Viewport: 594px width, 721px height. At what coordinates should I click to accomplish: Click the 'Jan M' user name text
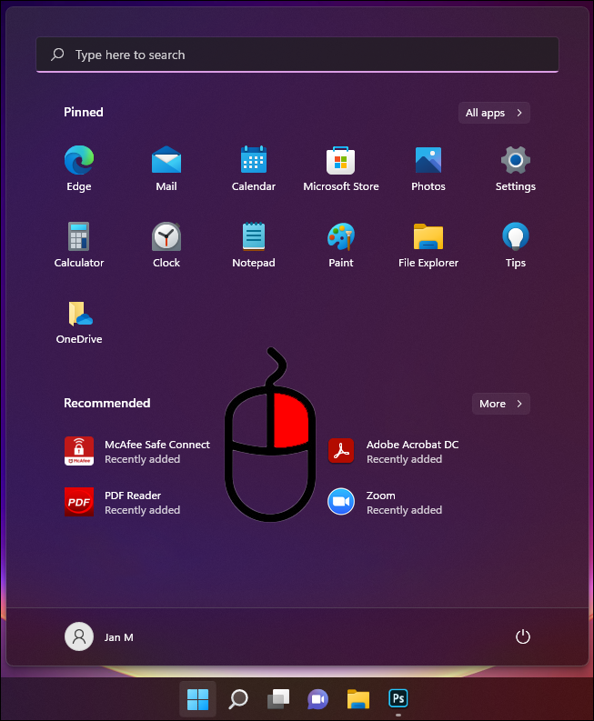point(118,637)
